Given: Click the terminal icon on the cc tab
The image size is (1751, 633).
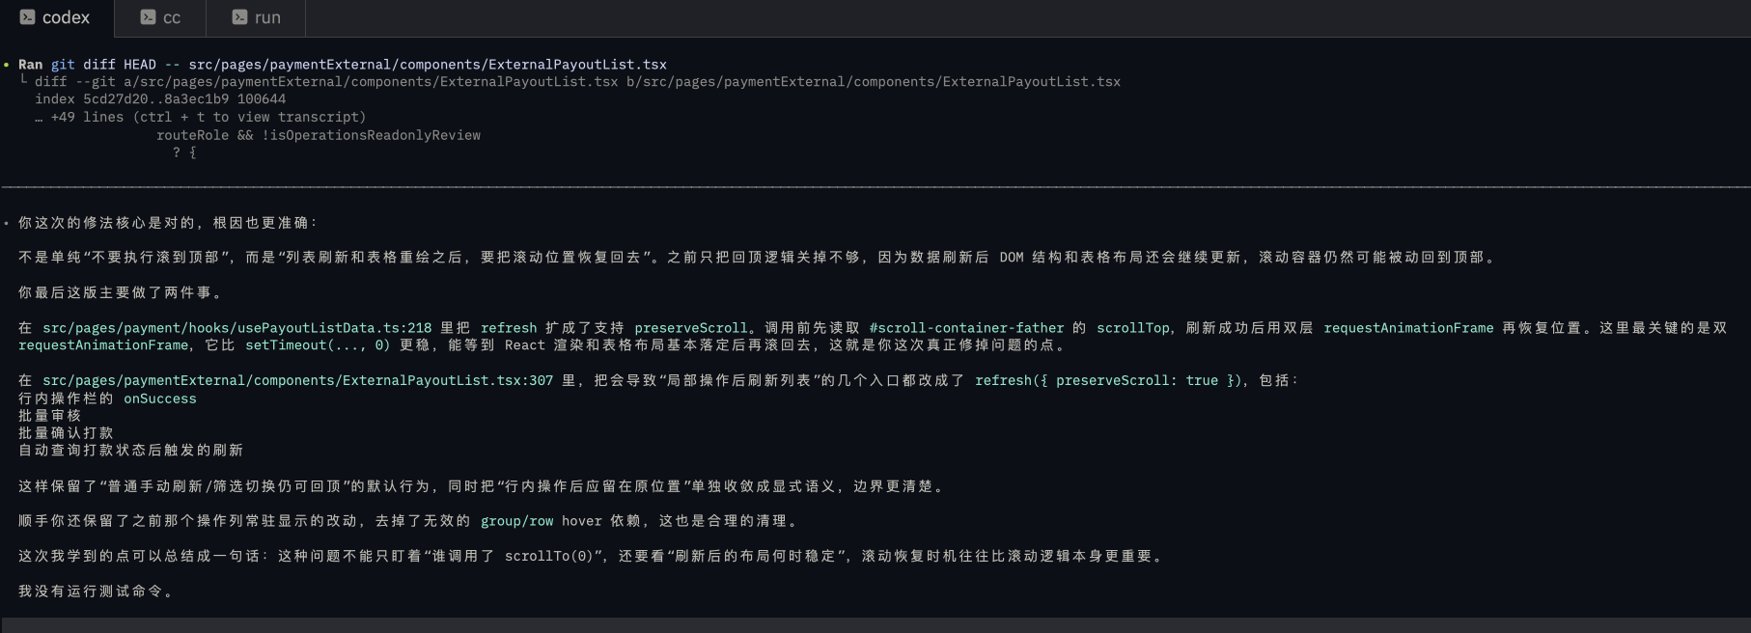Looking at the screenshot, I should coord(148,17).
